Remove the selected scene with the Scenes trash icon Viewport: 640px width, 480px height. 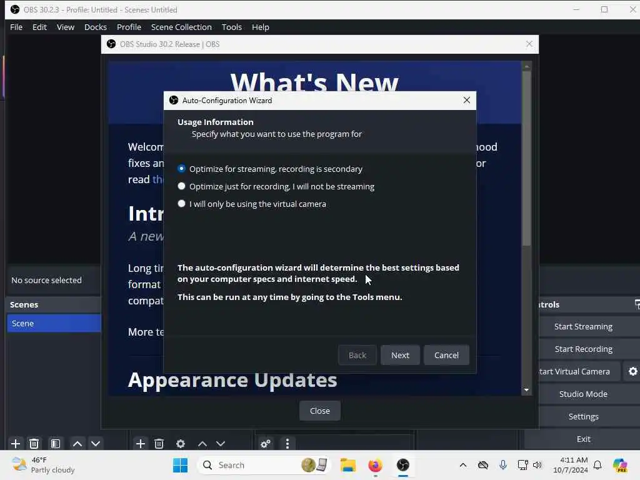(x=34, y=443)
